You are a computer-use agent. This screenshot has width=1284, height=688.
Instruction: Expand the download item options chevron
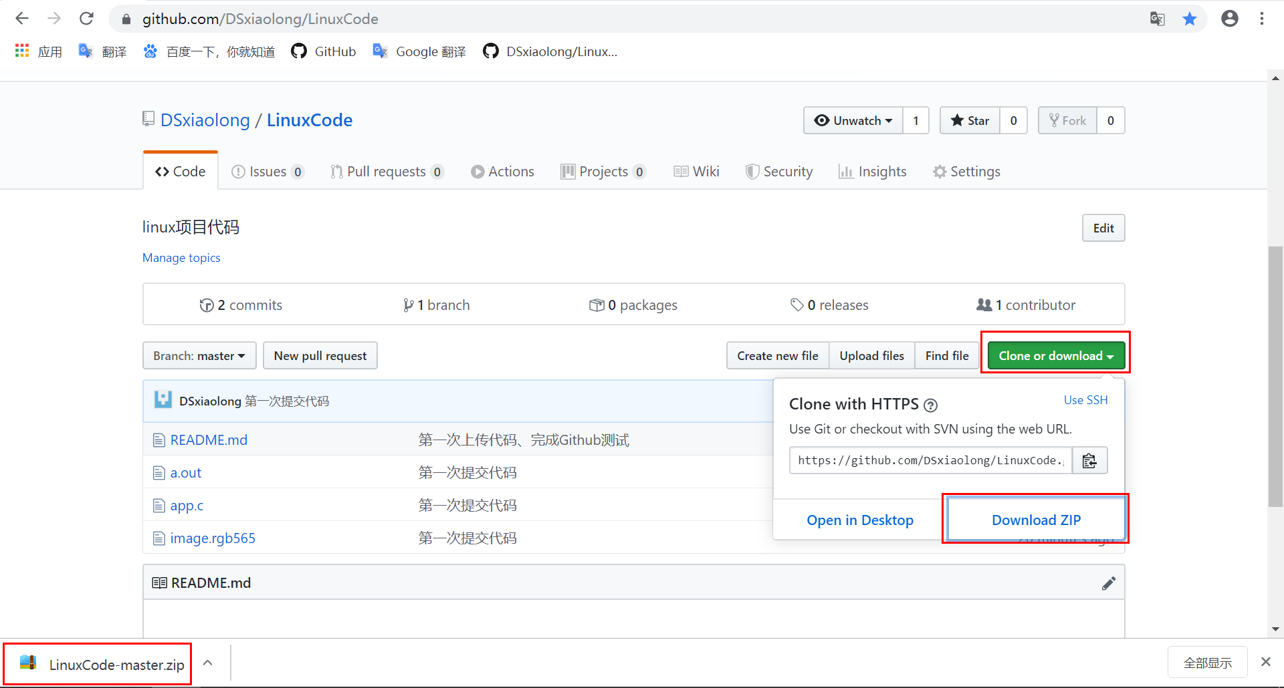tap(208, 663)
